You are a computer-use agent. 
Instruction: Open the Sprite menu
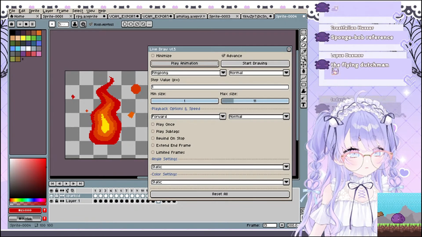(34, 11)
